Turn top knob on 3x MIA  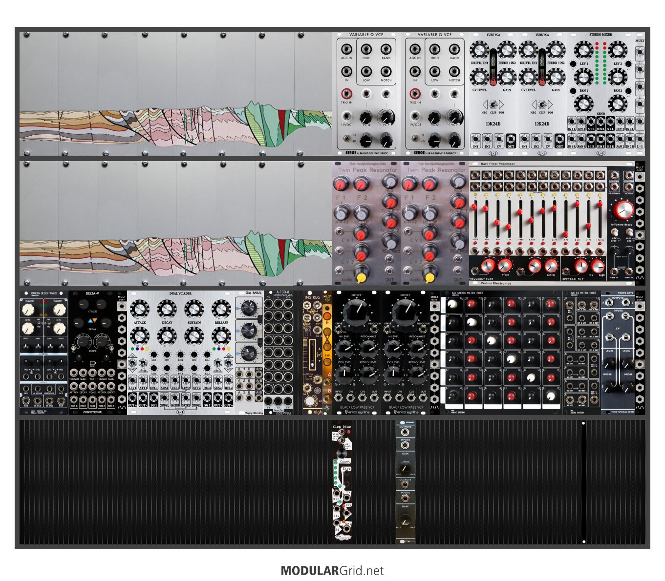tap(248, 309)
